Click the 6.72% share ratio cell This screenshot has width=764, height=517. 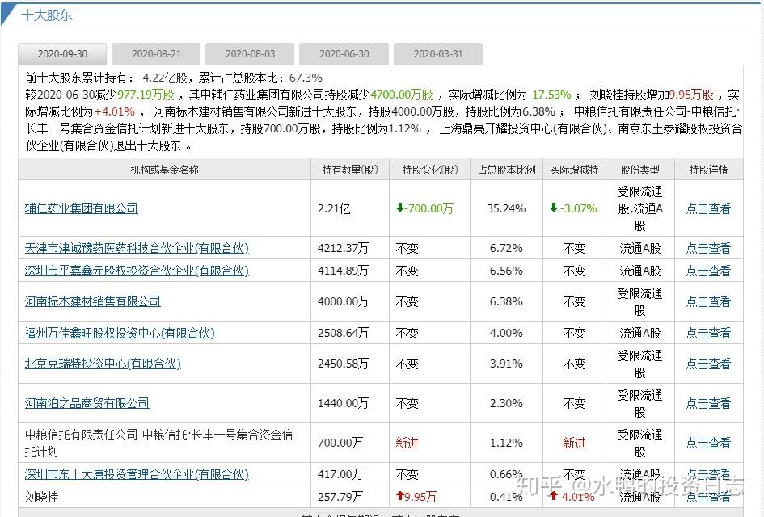click(x=506, y=248)
